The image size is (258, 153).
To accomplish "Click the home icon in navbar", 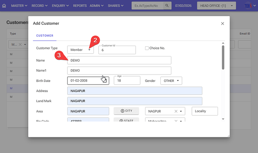I will [4, 6].
